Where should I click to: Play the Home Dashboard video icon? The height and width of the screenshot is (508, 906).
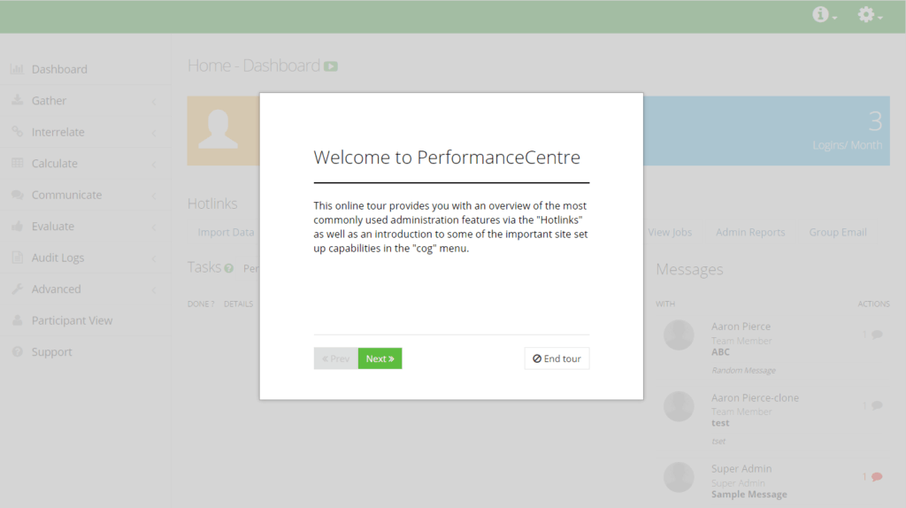click(x=331, y=65)
